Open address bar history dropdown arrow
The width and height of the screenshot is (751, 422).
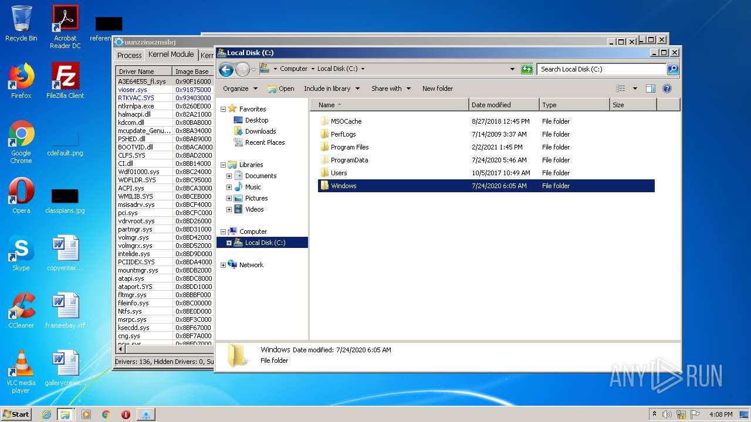tap(513, 69)
